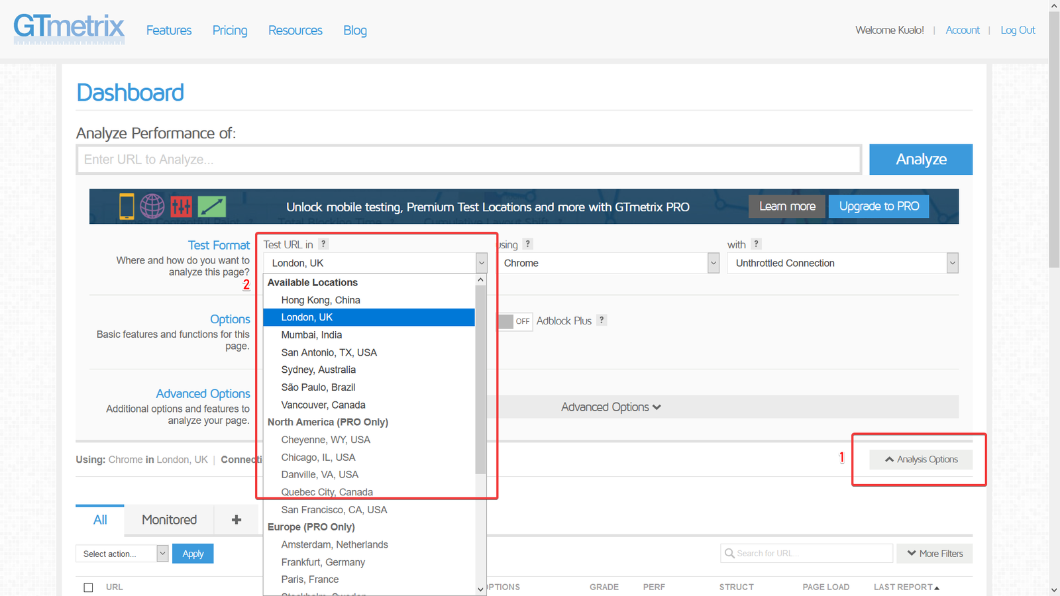Click the Apply button

(x=193, y=554)
